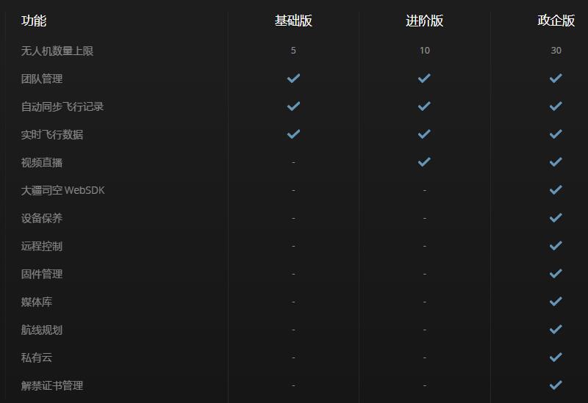Click the 设备保养 feature label
Screen dimensions: 588x403
pyautogui.click(x=42, y=218)
